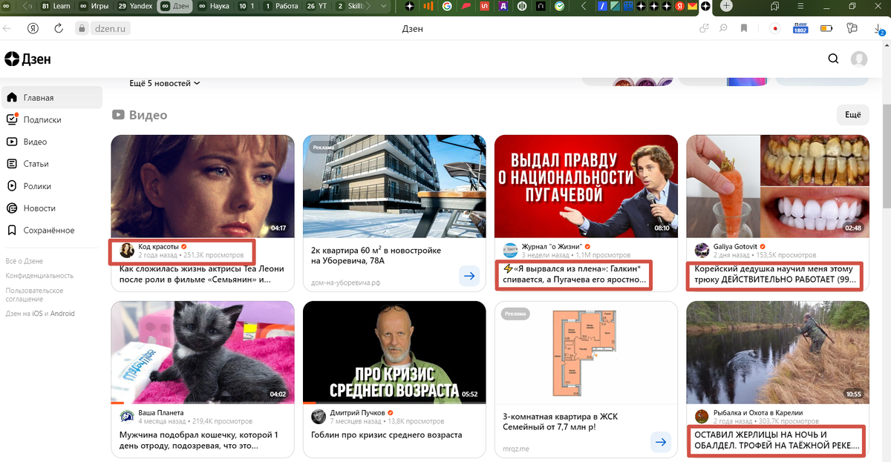Open the reviews comment icon in address bar
Image resolution: width=891 pixels, height=462 pixels.
pyautogui.click(x=723, y=29)
